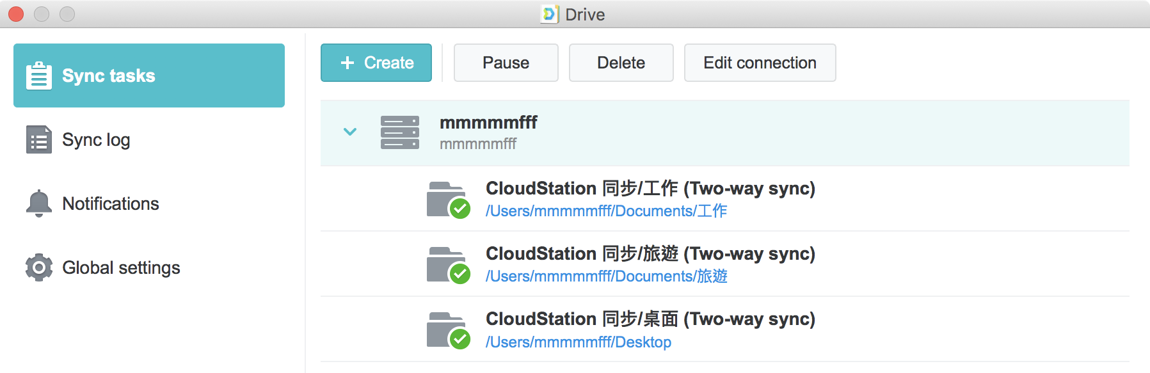Screen dimensions: 1150x373
Task: Click the Delete button
Action: (x=621, y=63)
